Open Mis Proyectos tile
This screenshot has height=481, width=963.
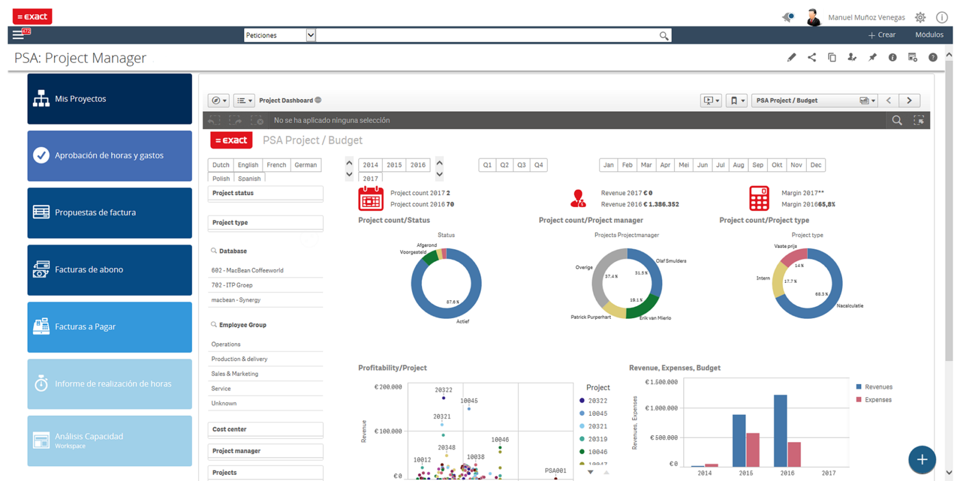(109, 98)
